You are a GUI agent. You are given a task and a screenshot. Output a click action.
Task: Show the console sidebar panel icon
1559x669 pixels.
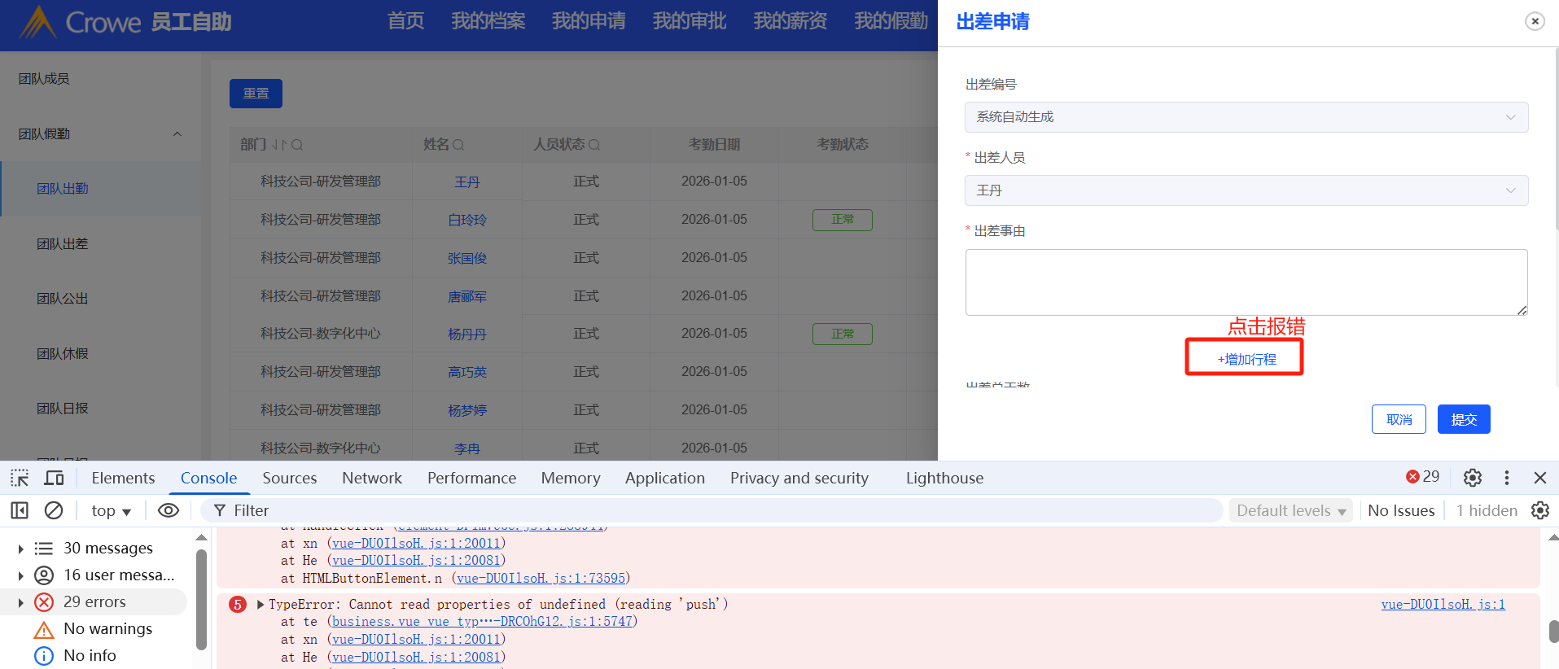point(20,510)
